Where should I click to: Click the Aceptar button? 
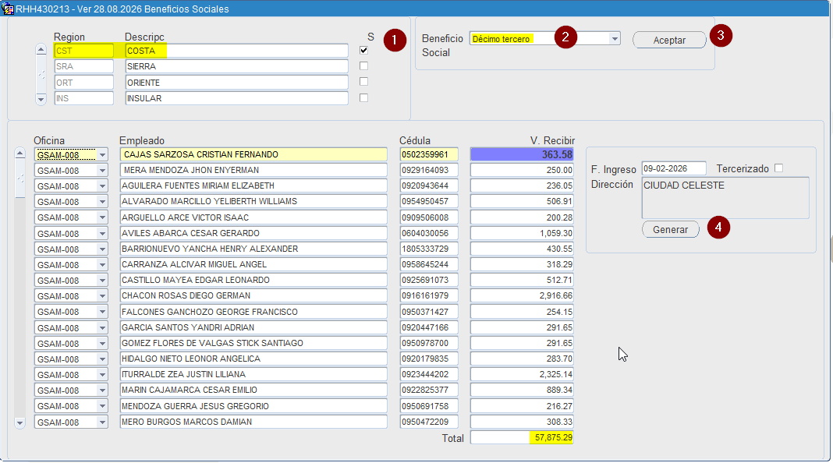(x=669, y=40)
